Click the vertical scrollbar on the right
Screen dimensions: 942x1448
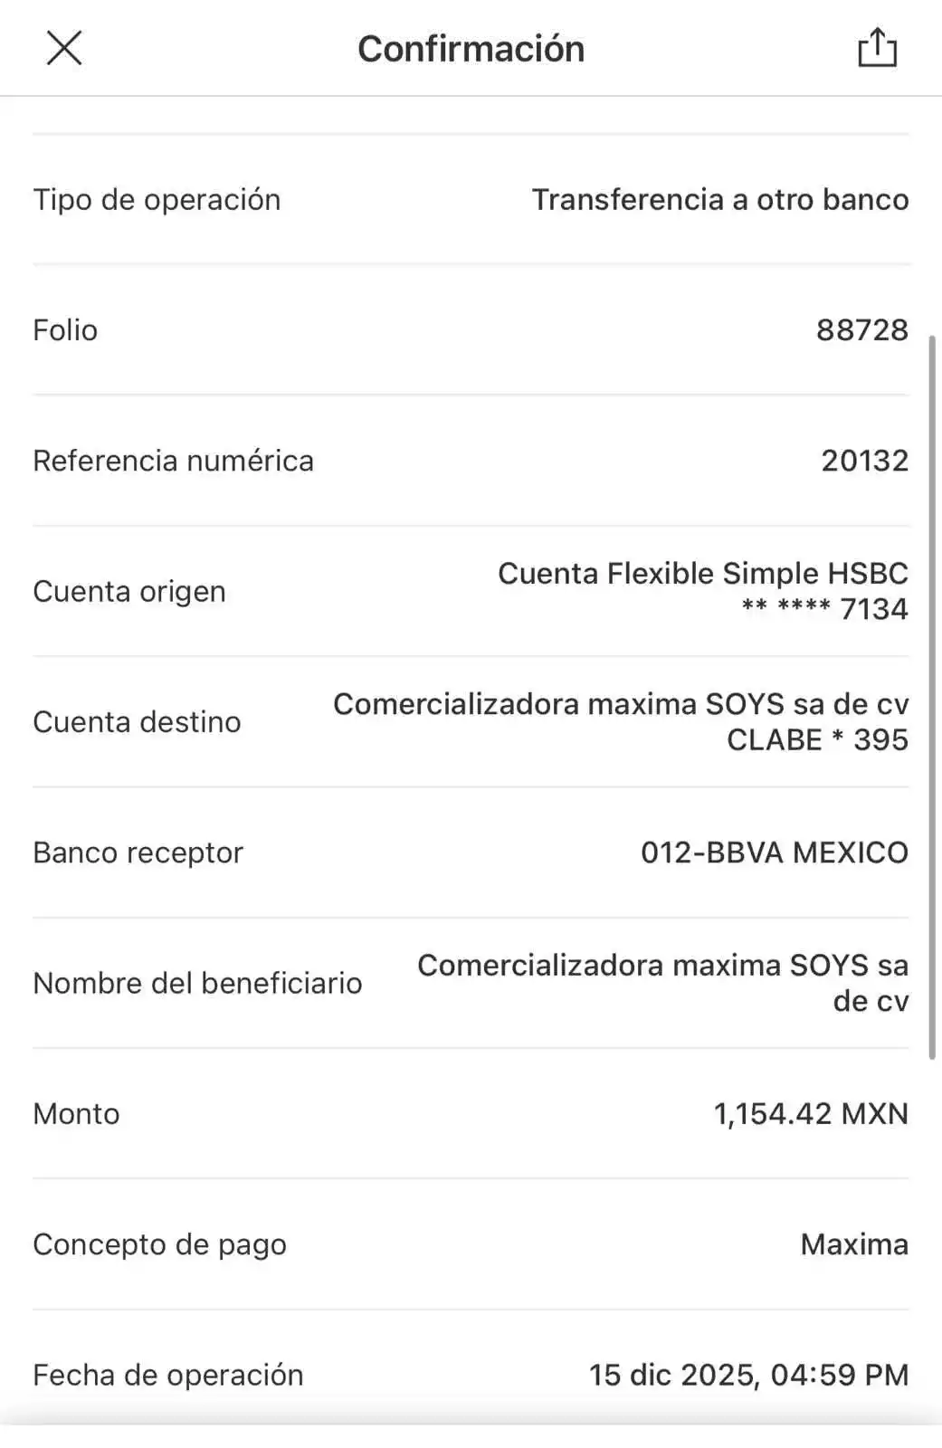click(932, 697)
